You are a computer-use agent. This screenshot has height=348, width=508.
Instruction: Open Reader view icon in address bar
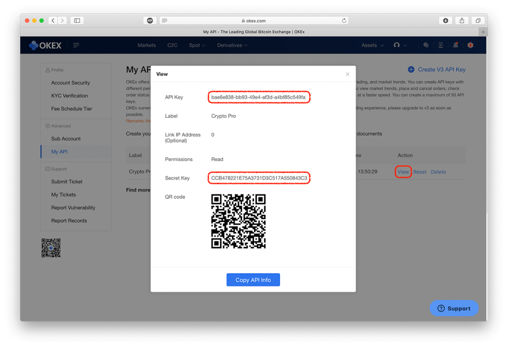pos(165,21)
